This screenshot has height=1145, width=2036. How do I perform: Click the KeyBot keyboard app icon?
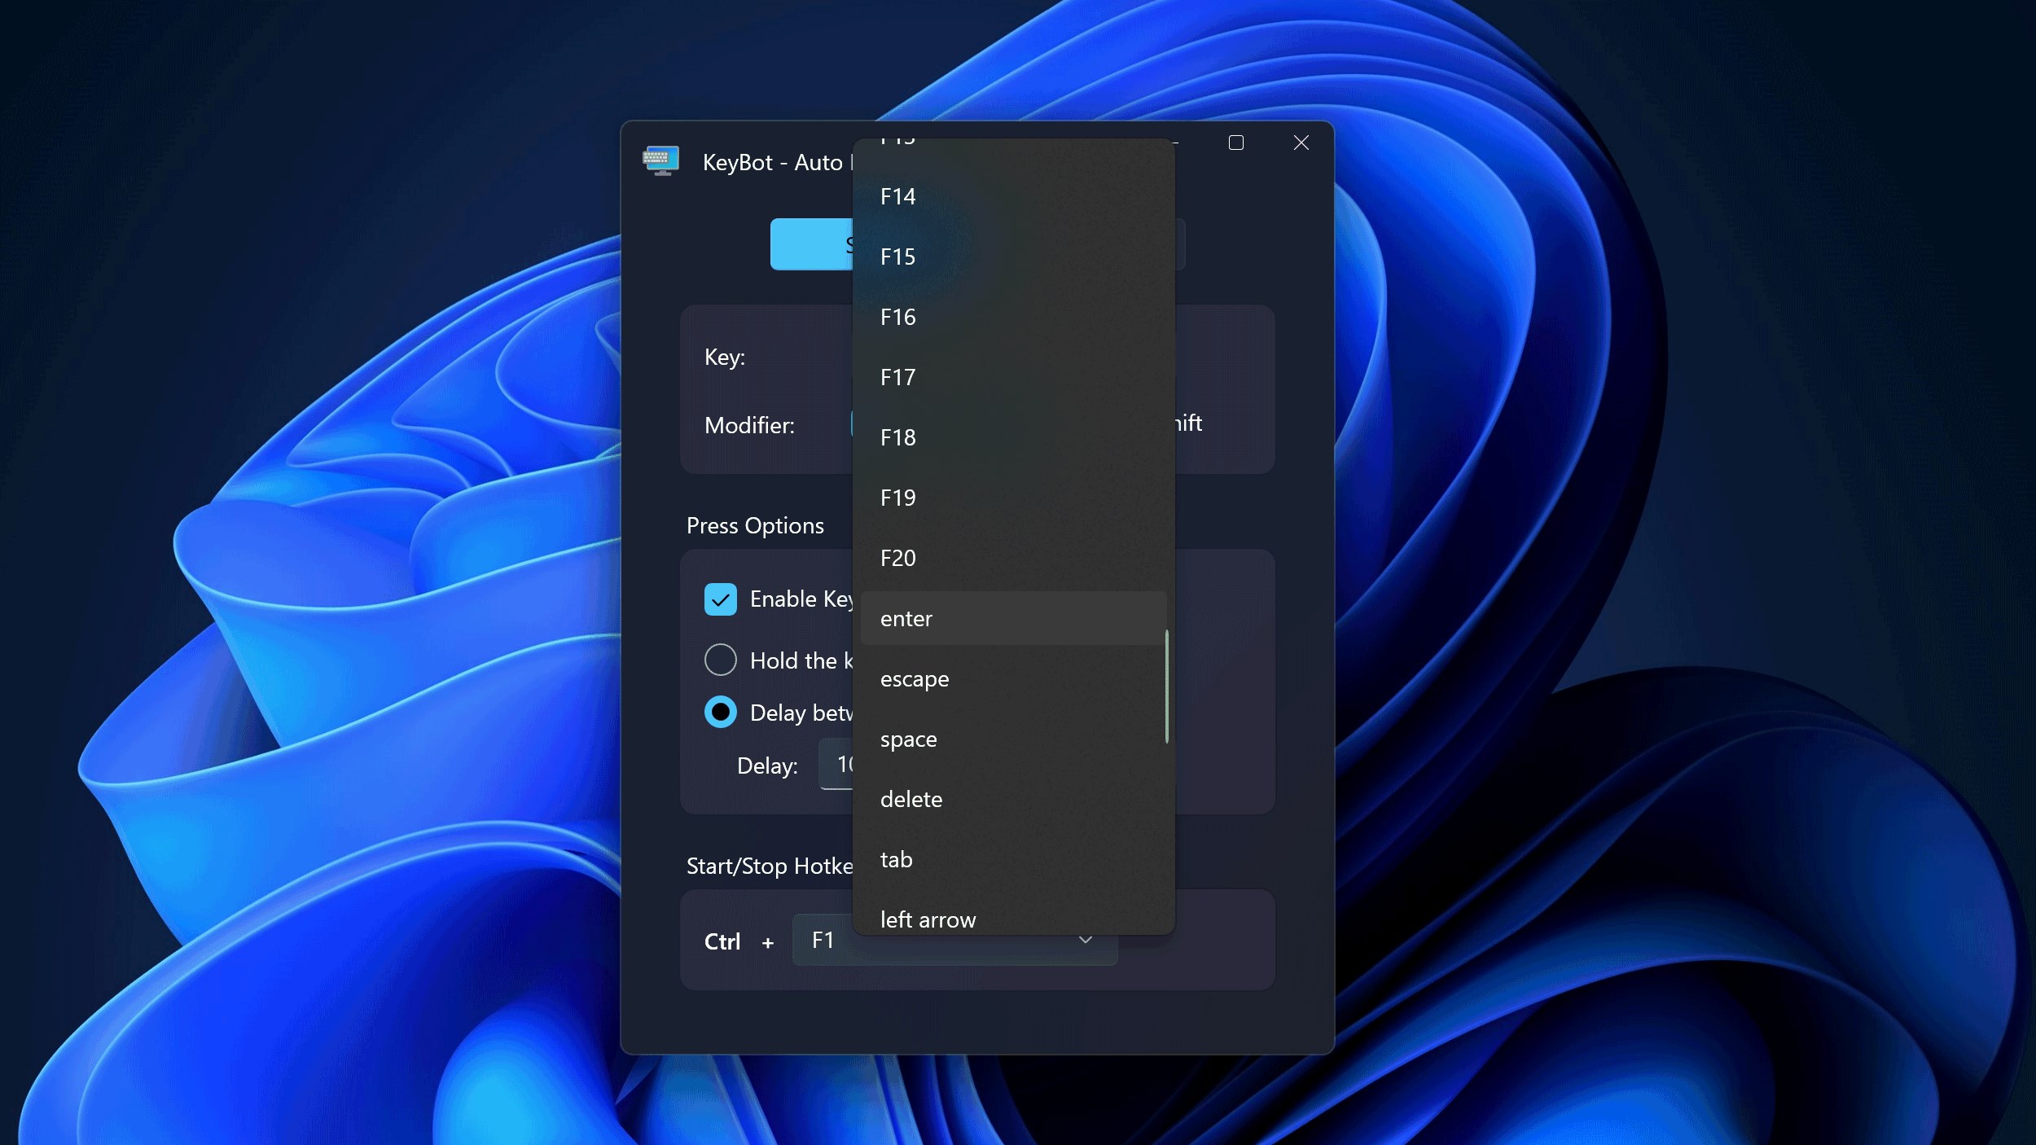pyautogui.click(x=660, y=160)
